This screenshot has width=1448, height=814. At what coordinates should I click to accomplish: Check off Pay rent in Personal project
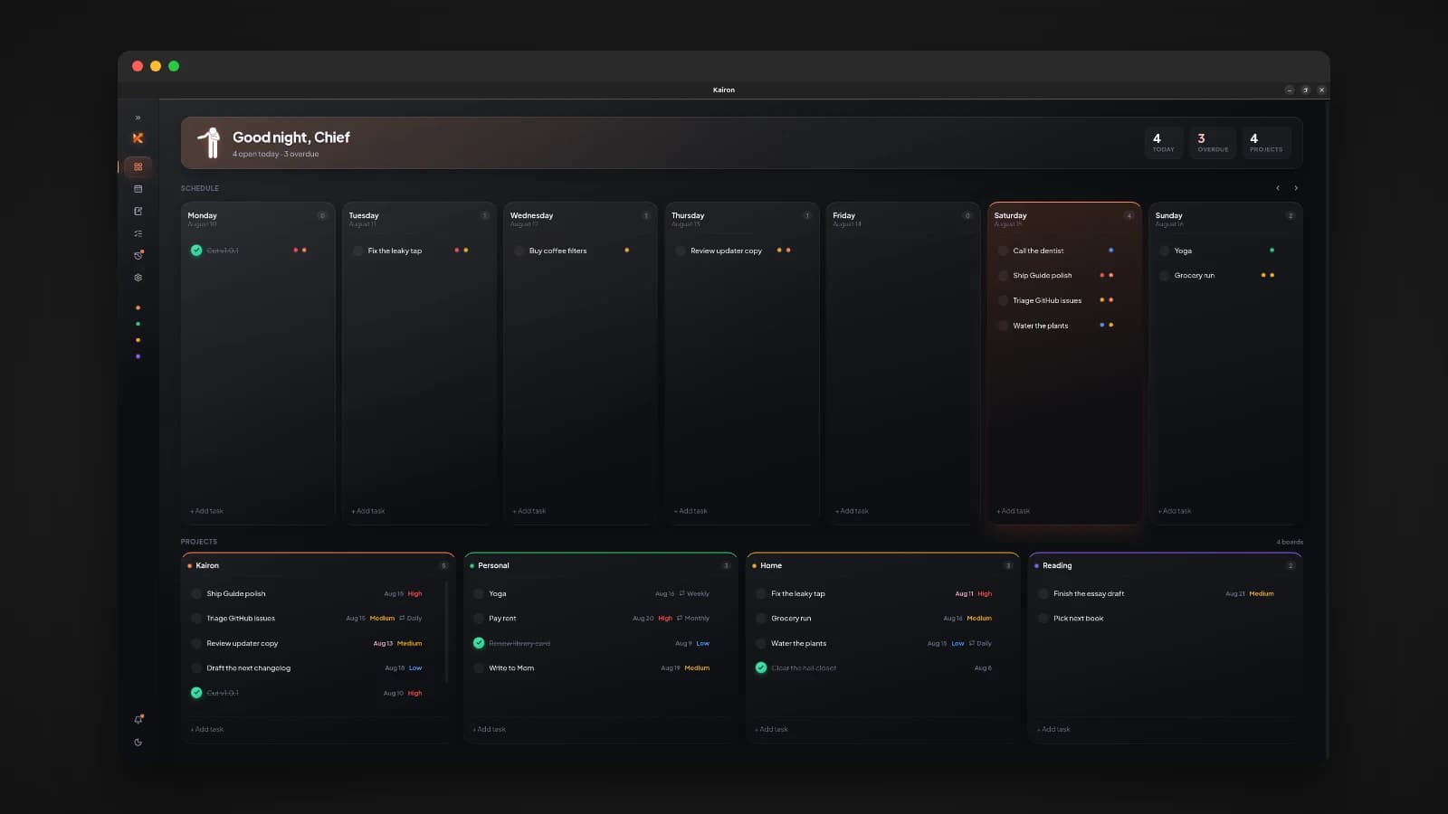479,619
